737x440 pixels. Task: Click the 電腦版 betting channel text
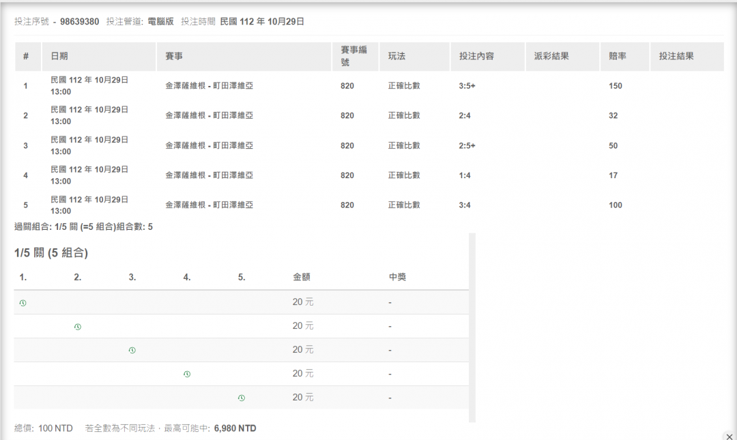coord(161,22)
